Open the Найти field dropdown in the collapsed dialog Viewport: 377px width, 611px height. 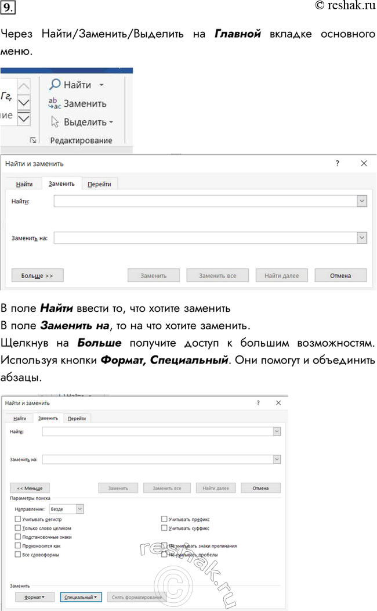pos(362,201)
